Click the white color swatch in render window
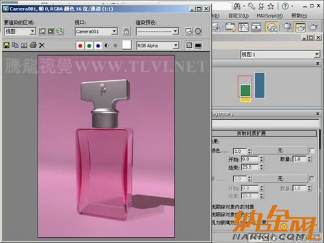This screenshot has width=324, height=243. [x=127, y=45]
